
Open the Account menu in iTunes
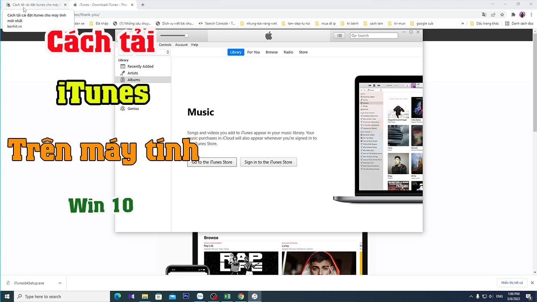click(x=181, y=45)
